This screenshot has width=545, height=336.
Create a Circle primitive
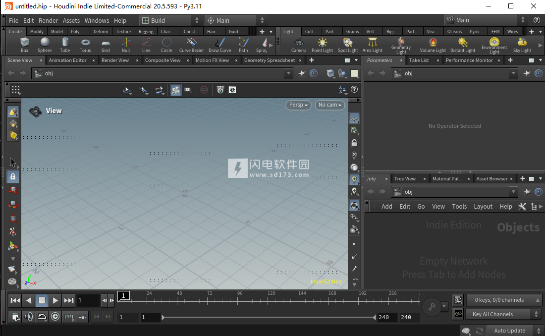[x=166, y=45]
